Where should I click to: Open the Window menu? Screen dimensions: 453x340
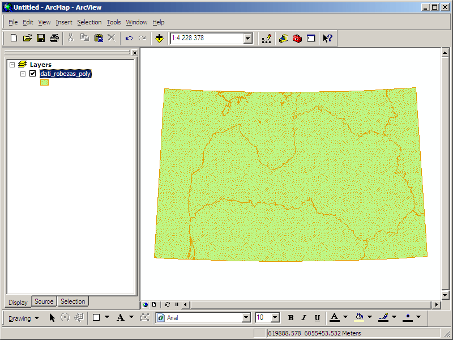[136, 22]
